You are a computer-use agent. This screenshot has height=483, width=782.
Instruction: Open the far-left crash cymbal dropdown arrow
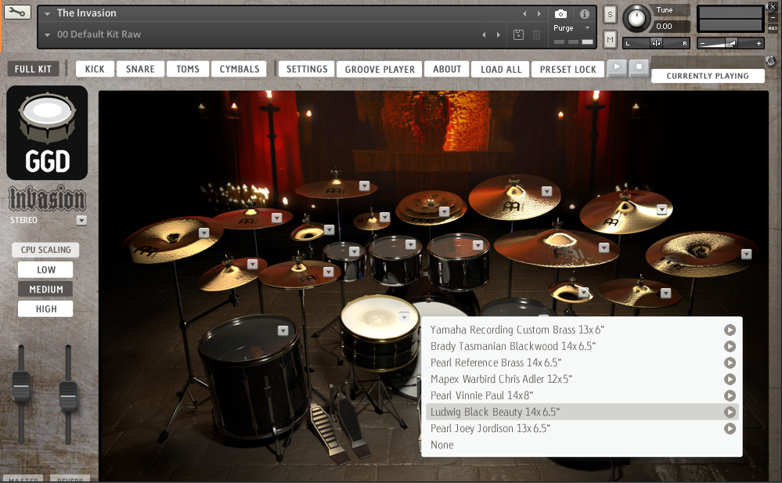click(x=204, y=232)
